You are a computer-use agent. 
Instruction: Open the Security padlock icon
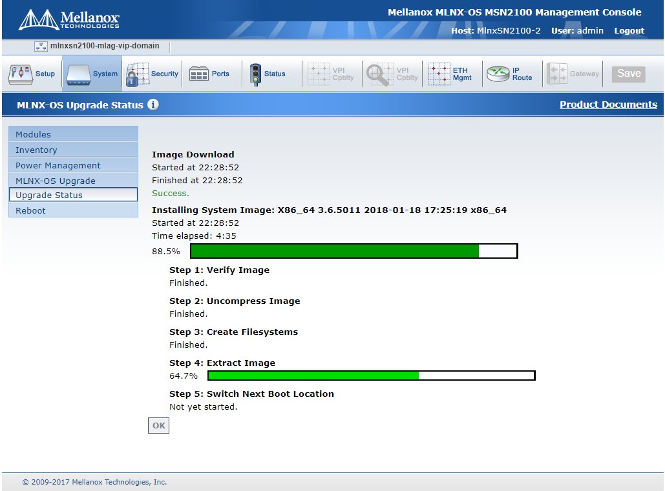138,74
